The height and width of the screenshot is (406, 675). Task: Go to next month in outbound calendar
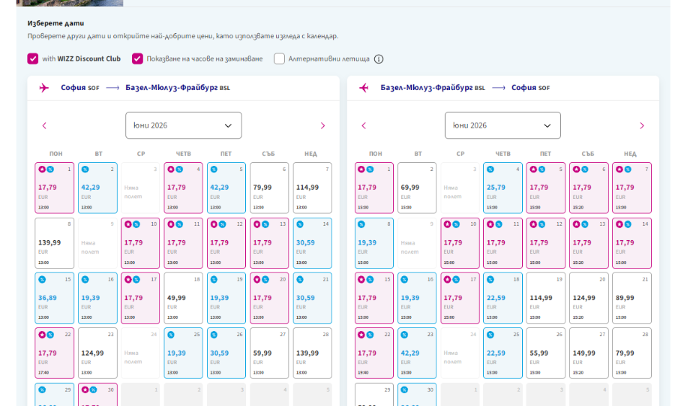coord(322,126)
